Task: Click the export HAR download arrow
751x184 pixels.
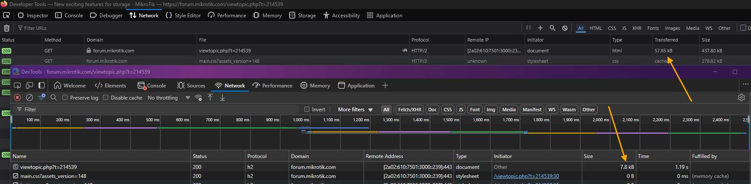Action: tap(222, 98)
